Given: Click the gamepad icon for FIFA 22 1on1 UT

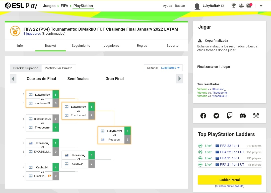Looking at the screenshot, I should pyautogui.click(x=200, y=152).
